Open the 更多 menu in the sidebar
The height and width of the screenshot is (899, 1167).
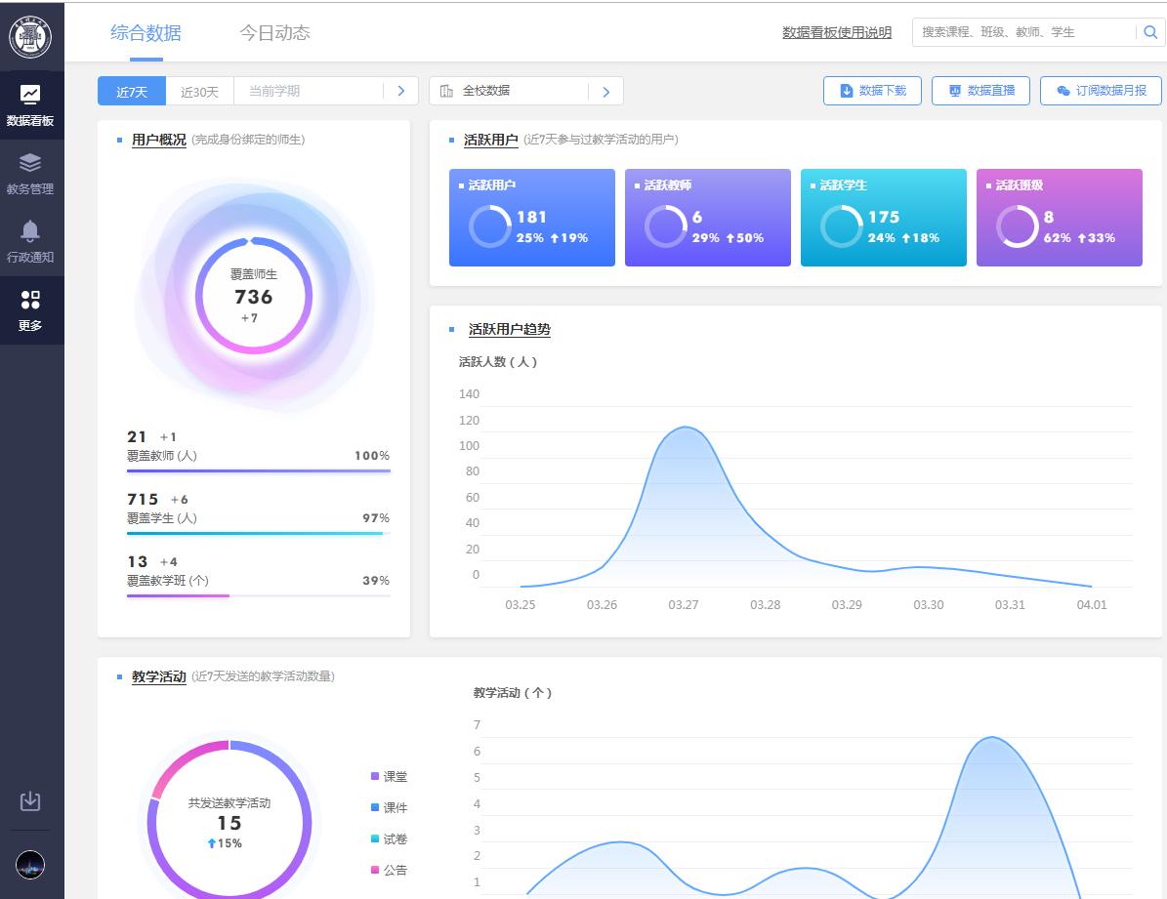coord(30,300)
